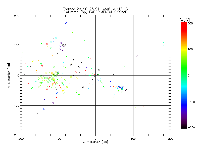Click the y-axis tick label '-200'

(x=16, y=135)
